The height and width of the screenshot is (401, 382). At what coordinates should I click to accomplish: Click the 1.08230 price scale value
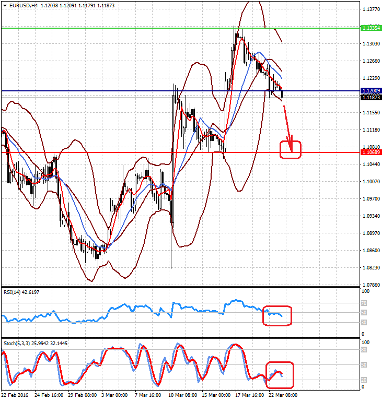tap(371, 267)
